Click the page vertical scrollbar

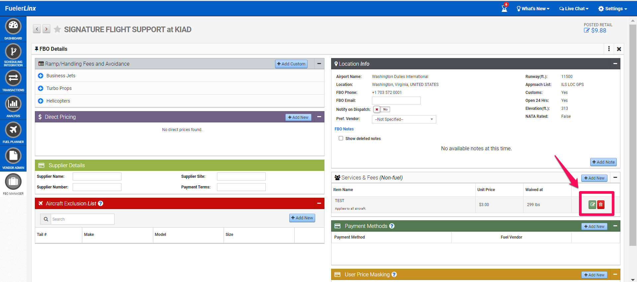633,135
